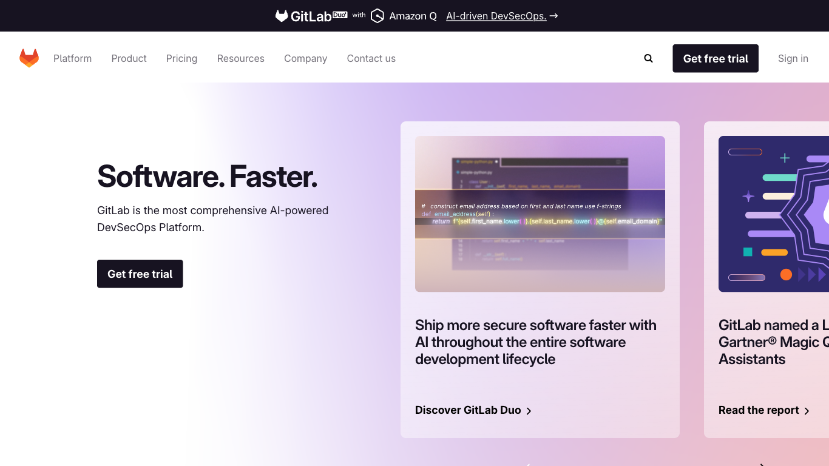Click the code suggestion preview image
This screenshot has width=829, height=466.
(540, 214)
